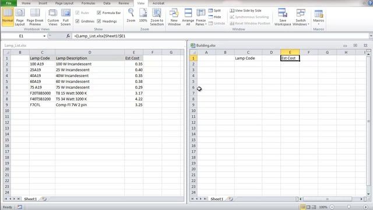Click Reset Window Position
373x210 pixels.
point(250,23)
